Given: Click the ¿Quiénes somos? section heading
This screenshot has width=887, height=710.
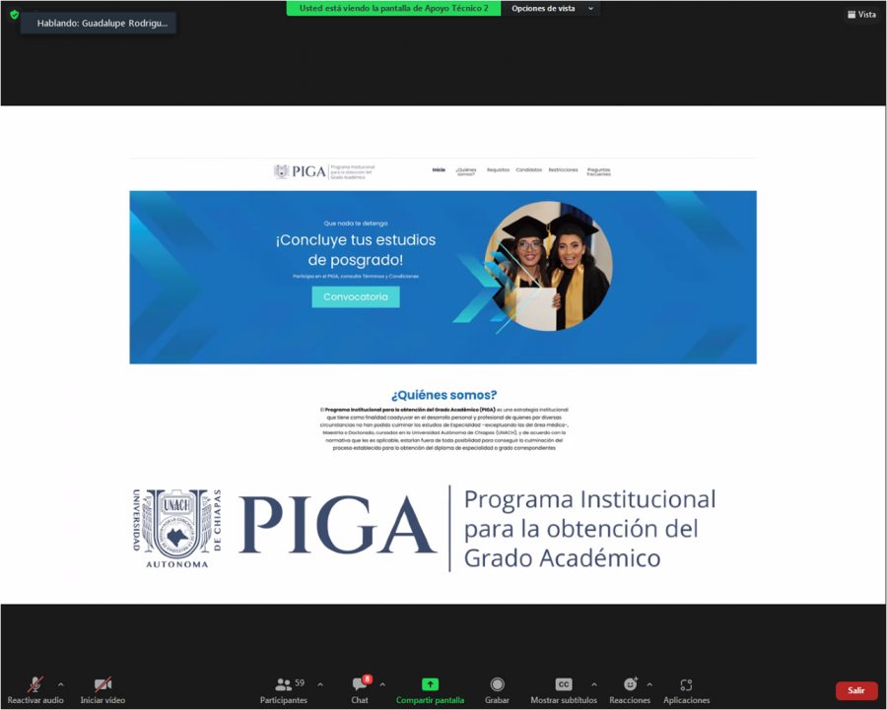Looking at the screenshot, I should click(444, 395).
